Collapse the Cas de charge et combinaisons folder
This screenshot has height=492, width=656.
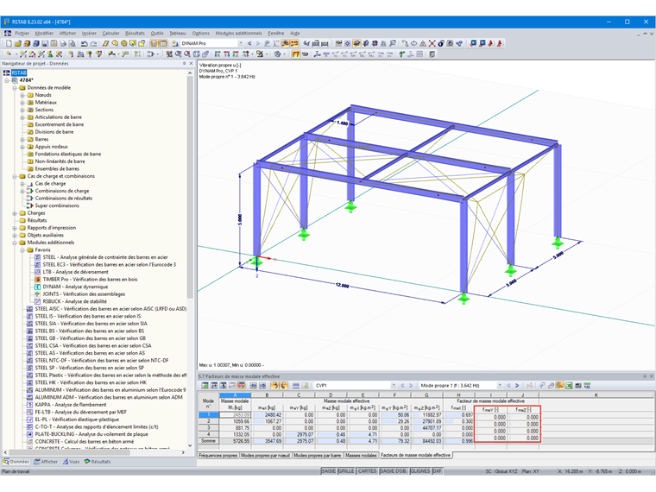pyautogui.click(x=15, y=176)
